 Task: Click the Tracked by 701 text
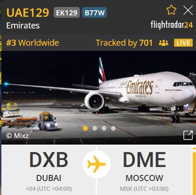[124, 43]
